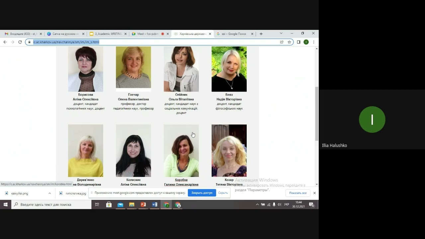Open photo of Олійник Ольга Віталіївна

(181, 69)
